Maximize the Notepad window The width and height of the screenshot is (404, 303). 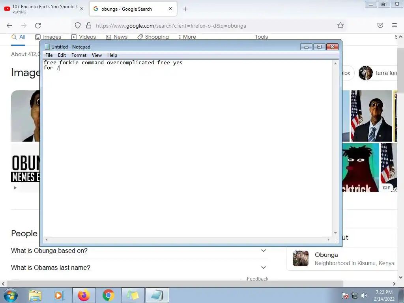[319, 47]
